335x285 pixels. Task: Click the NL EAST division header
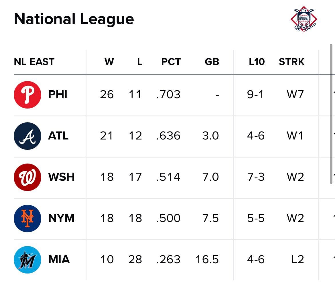[x=34, y=62]
